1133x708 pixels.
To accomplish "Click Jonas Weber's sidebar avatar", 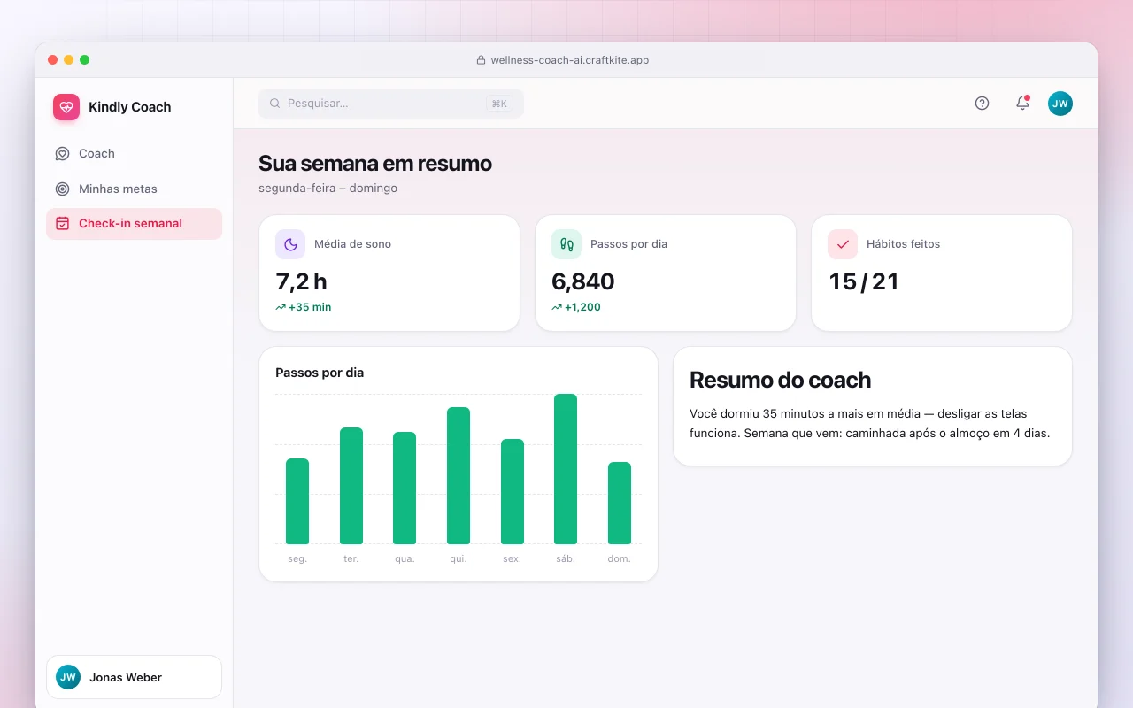I will (68, 677).
